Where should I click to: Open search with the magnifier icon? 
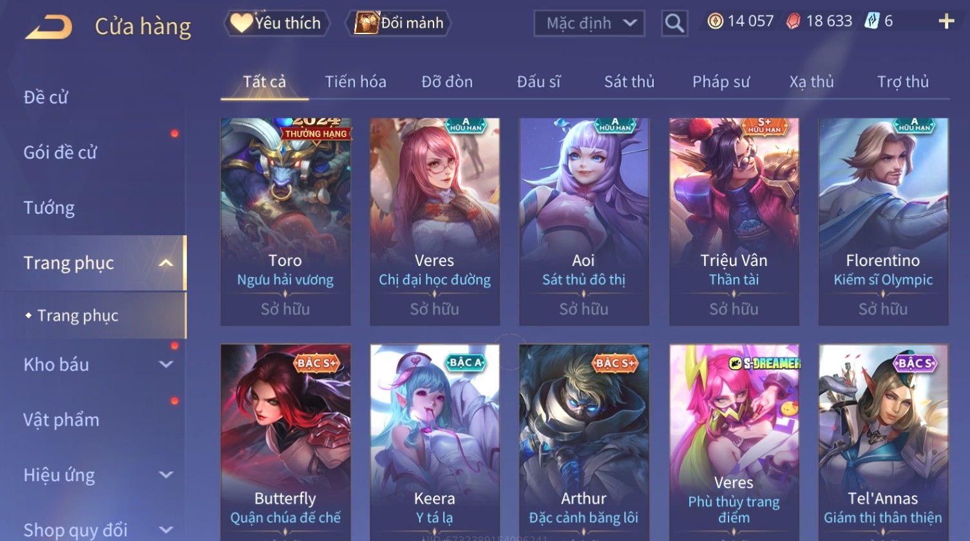point(674,23)
